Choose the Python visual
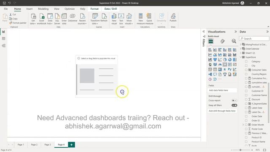Viewport: 270px width, 152px height. [229, 69]
